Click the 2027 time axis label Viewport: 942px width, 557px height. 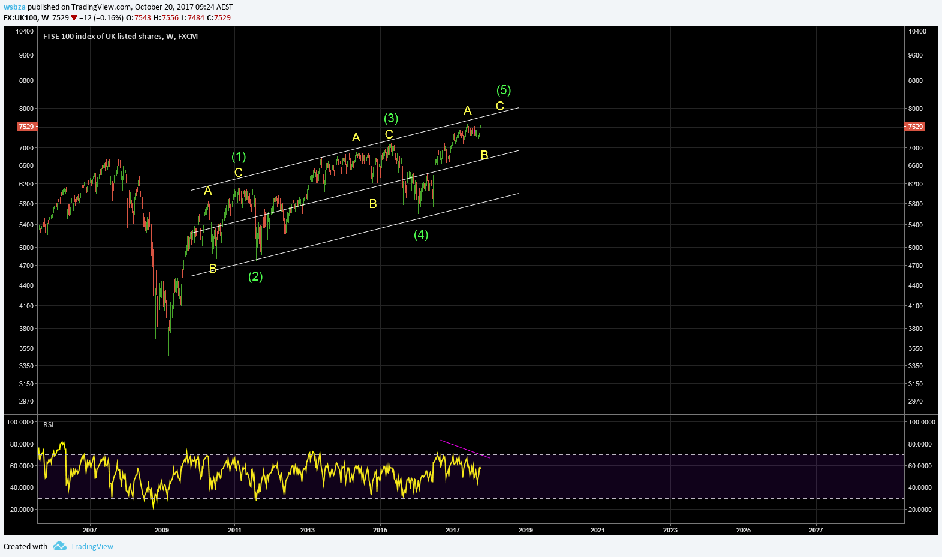[x=816, y=530]
